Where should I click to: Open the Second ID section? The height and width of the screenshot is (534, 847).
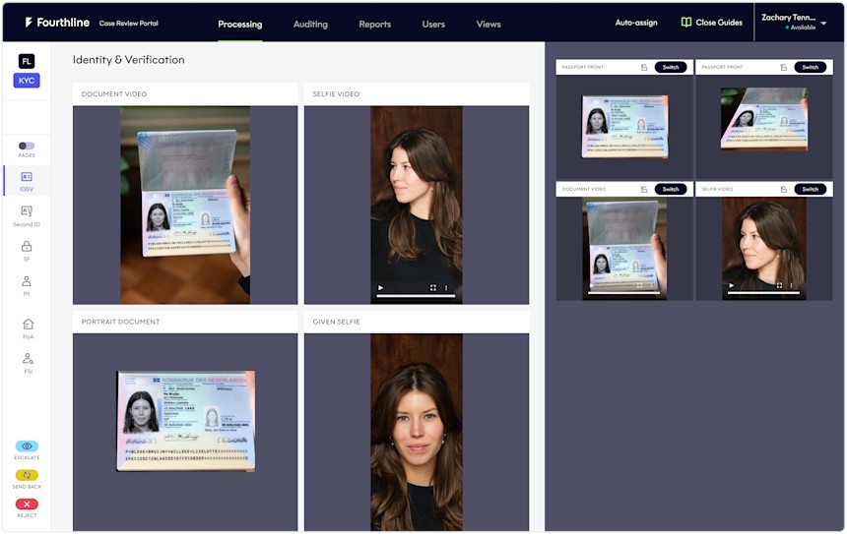[27, 216]
